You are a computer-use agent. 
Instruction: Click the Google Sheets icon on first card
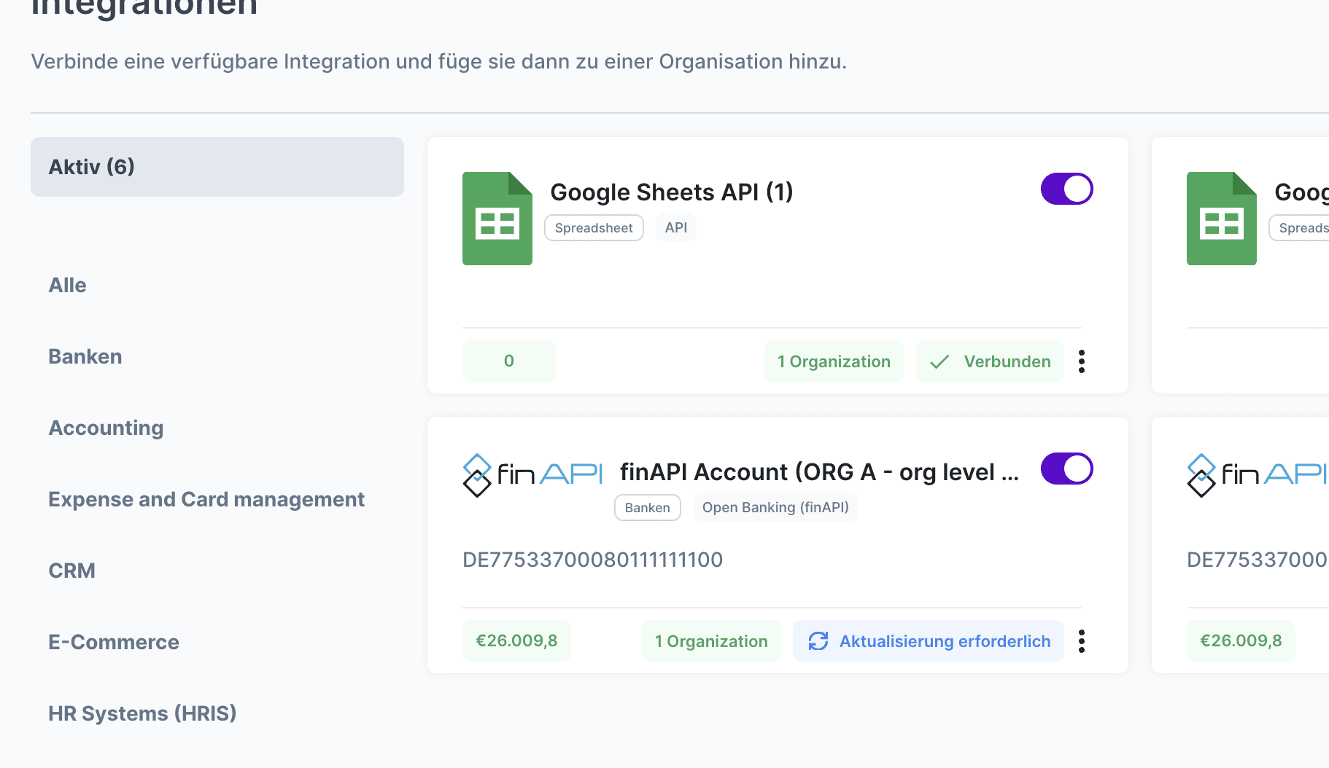click(497, 219)
